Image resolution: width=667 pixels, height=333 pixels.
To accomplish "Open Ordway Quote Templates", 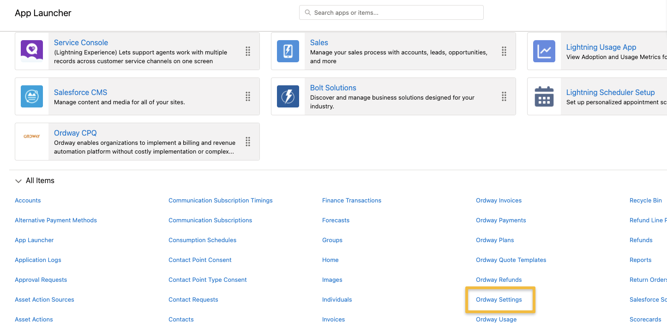I will [x=511, y=260].
